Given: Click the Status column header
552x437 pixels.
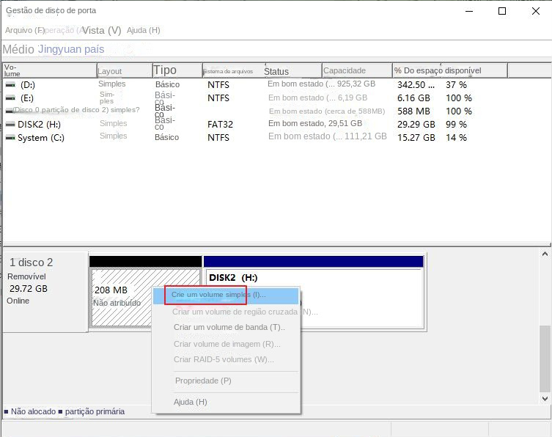Looking at the screenshot, I should tap(276, 72).
